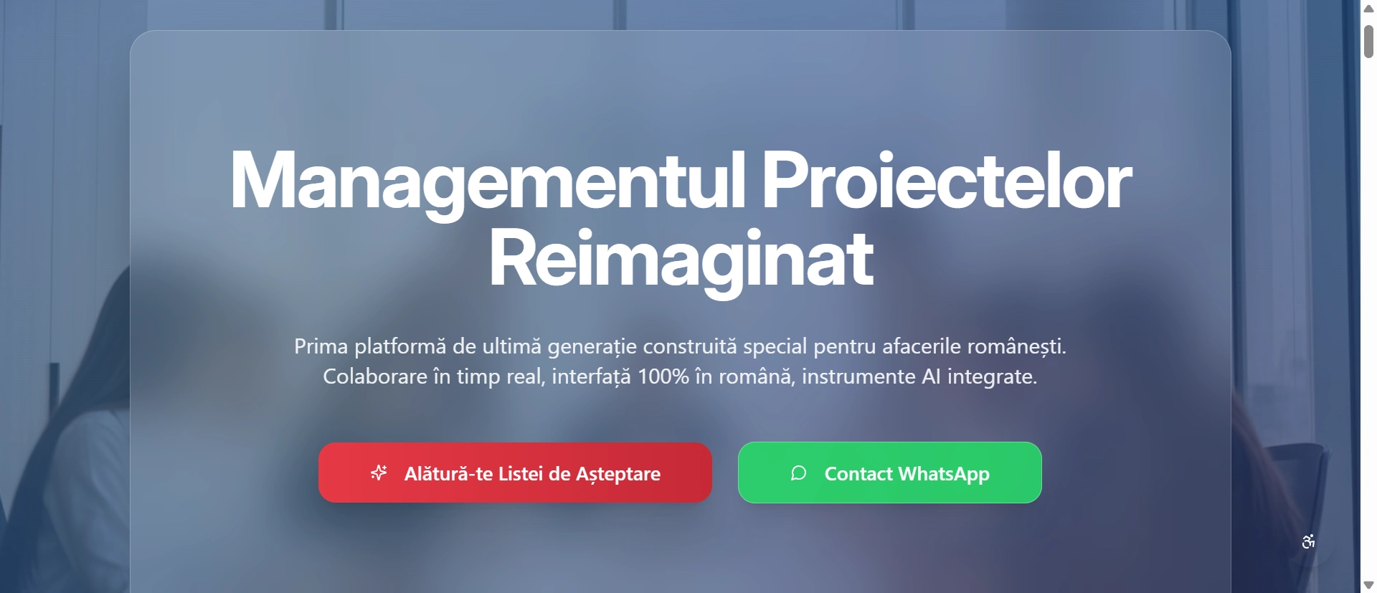Click the chat bubble icon beside Contact WhatsApp
Screen dimensions: 1377x593
click(x=798, y=473)
